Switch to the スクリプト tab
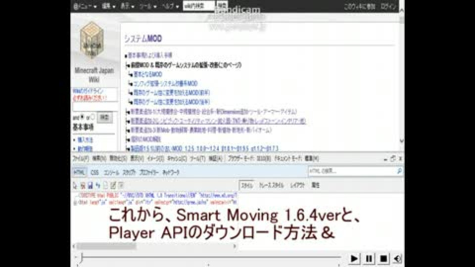 (129, 172)
